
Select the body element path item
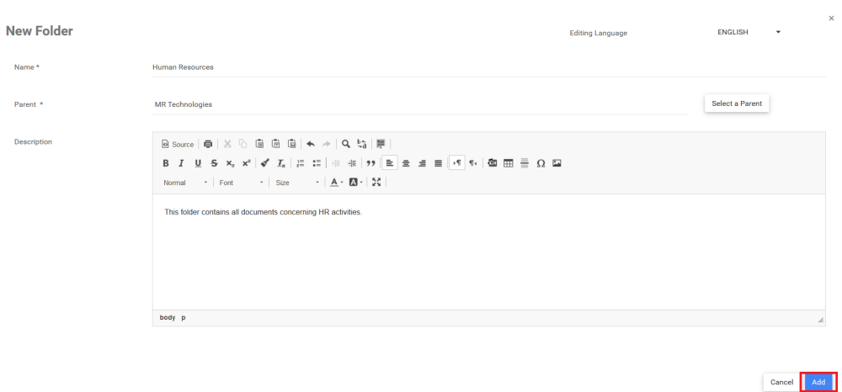click(168, 317)
